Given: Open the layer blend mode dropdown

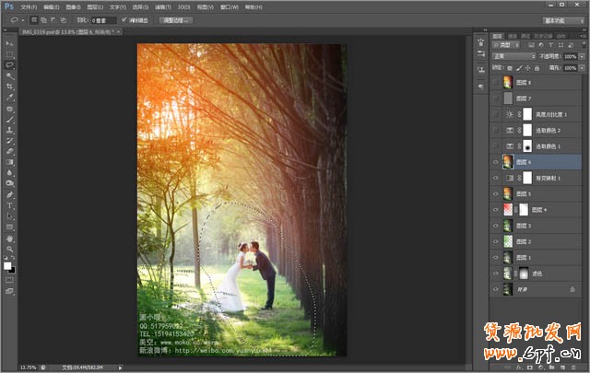Looking at the screenshot, I should [513, 56].
